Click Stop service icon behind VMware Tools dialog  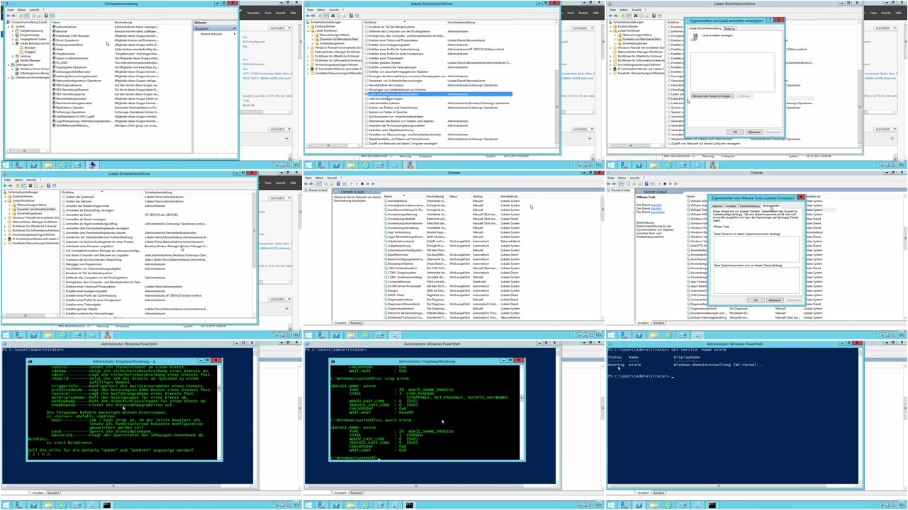pos(665,183)
